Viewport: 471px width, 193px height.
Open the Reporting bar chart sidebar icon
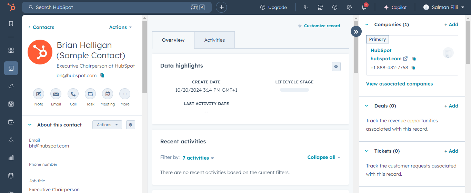tap(11, 158)
